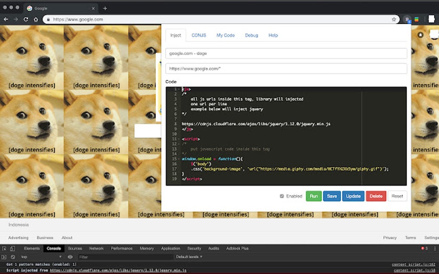
Task: Open the Network DevTools tab
Action: point(96,248)
